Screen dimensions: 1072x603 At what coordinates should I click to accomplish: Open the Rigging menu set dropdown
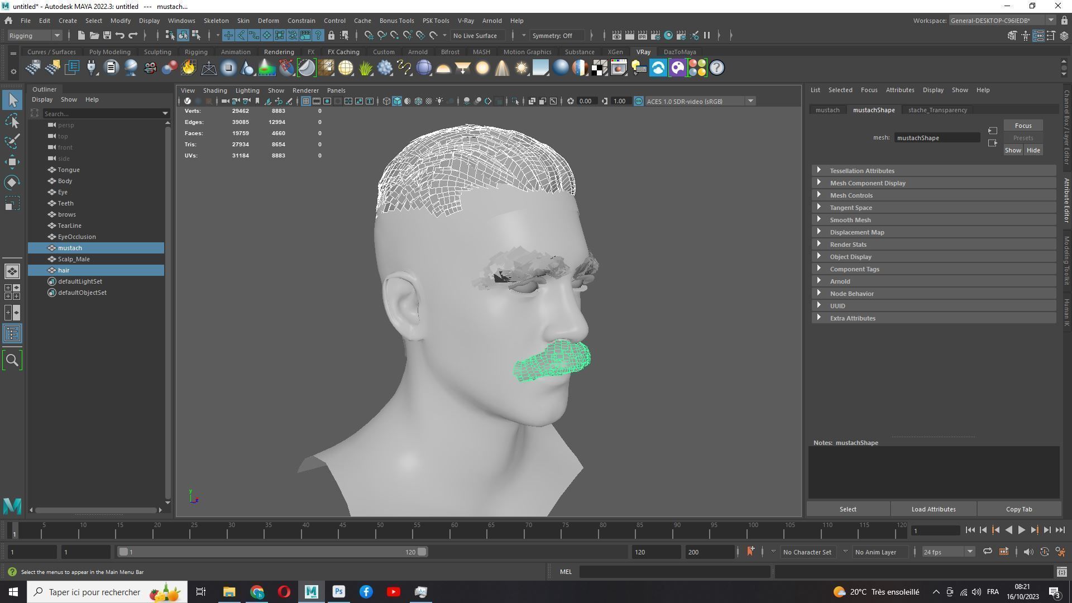[x=35, y=35]
